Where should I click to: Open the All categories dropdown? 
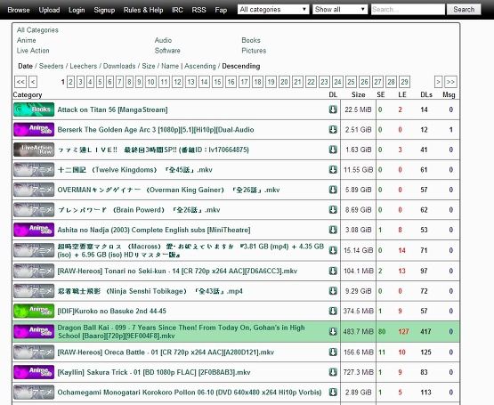(x=273, y=10)
